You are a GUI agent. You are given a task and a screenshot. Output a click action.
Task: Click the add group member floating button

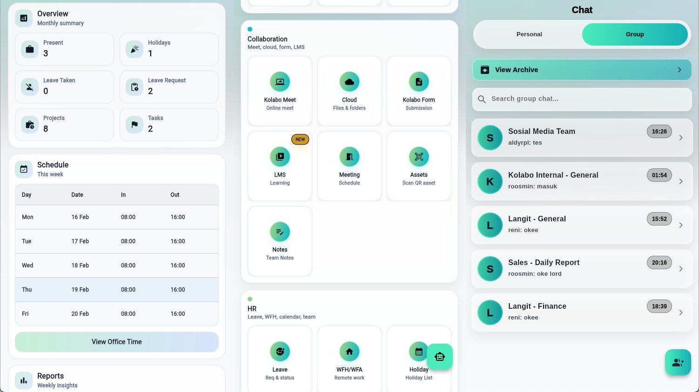(678, 362)
